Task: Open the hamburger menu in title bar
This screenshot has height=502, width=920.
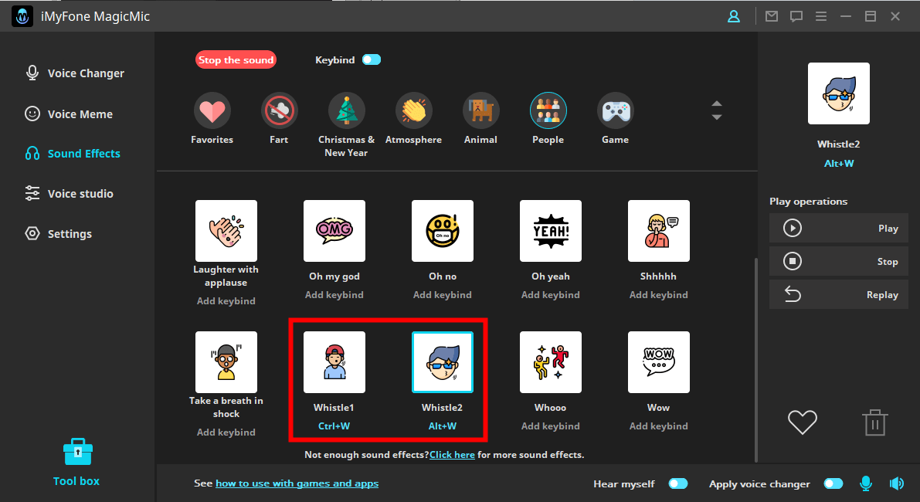Action: tap(821, 16)
